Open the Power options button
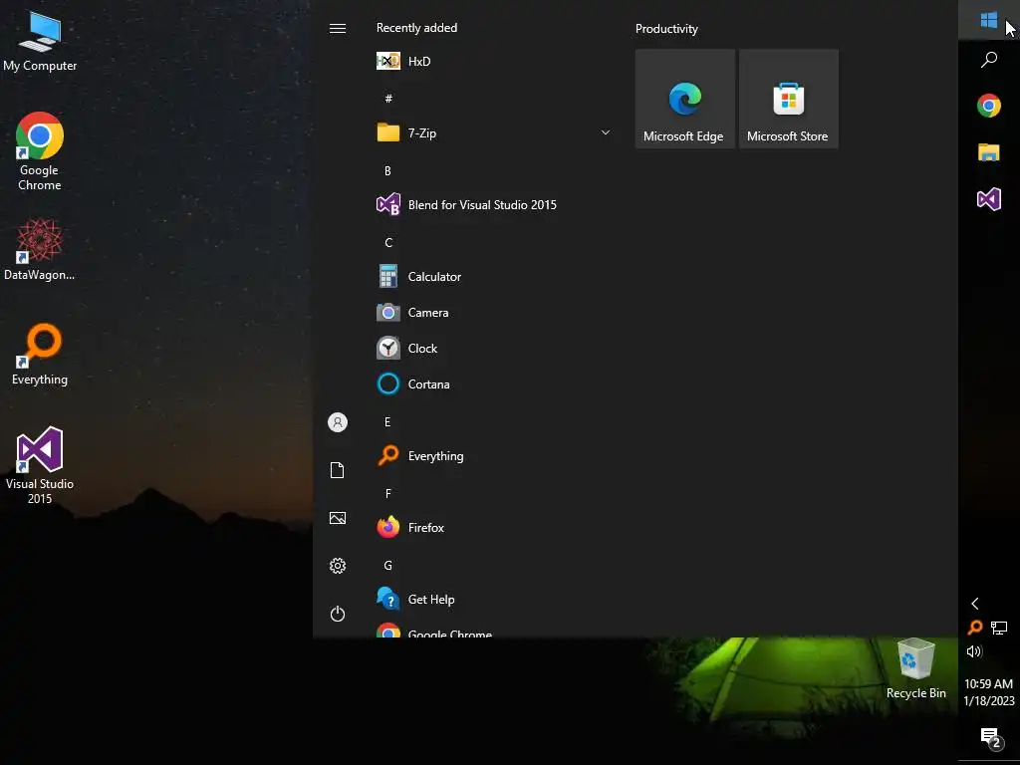This screenshot has height=765, width=1020. (337, 614)
